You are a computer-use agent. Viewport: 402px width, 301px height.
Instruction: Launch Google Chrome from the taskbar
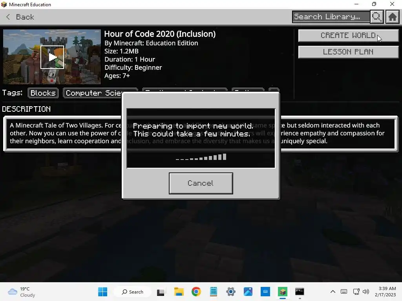point(196,292)
